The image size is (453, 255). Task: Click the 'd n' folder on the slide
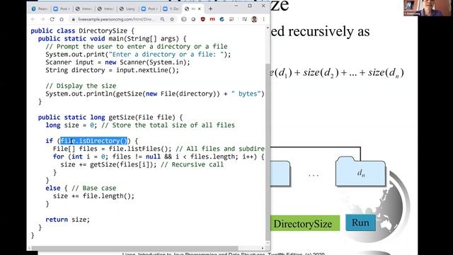[x=360, y=171]
